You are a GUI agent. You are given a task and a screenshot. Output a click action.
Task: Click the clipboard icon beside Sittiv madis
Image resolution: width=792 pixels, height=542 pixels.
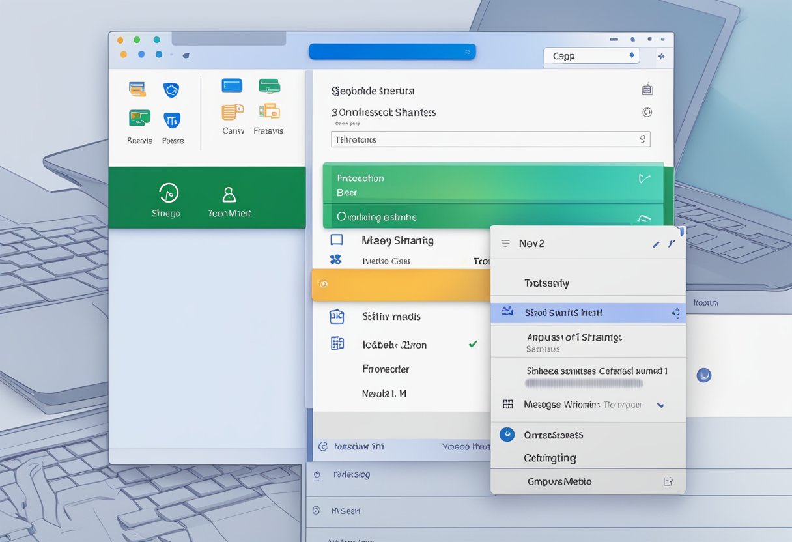pyautogui.click(x=337, y=316)
